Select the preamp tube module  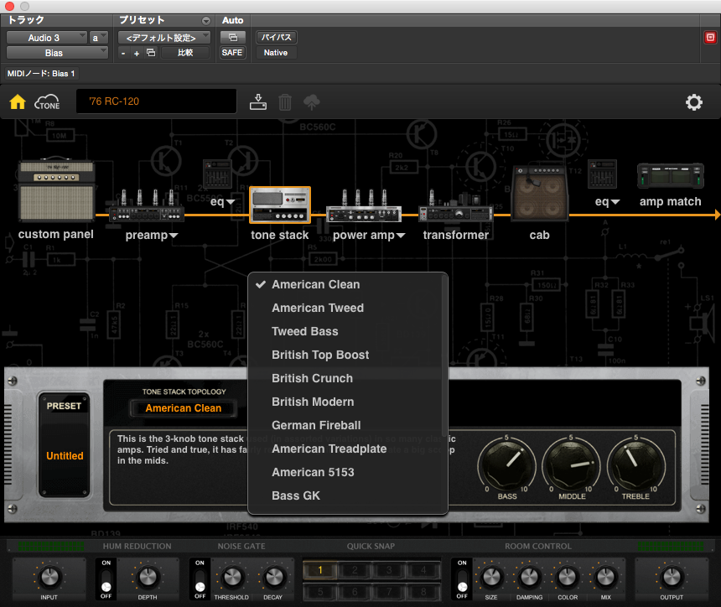pyautogui.click(x=148, y=206)
